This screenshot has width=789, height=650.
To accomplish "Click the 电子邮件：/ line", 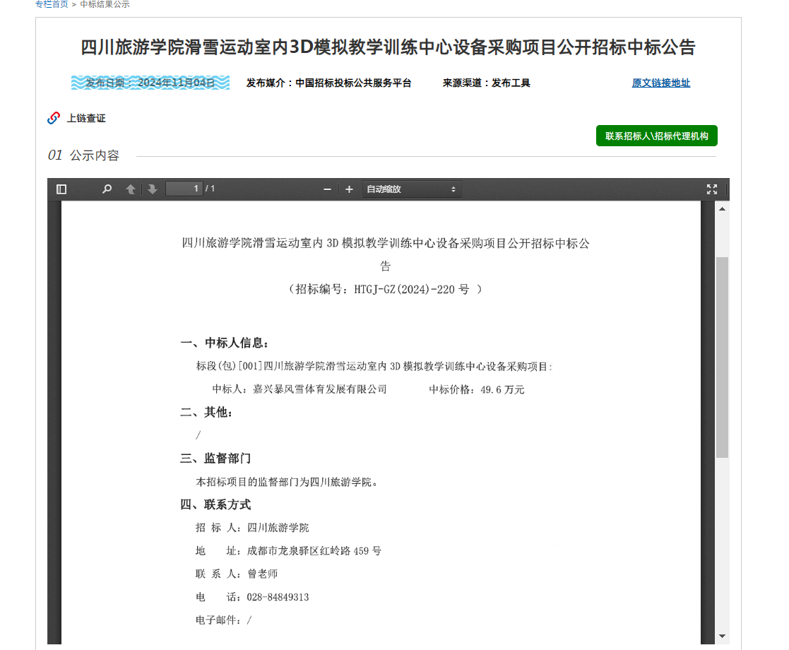I will [223, 620].
